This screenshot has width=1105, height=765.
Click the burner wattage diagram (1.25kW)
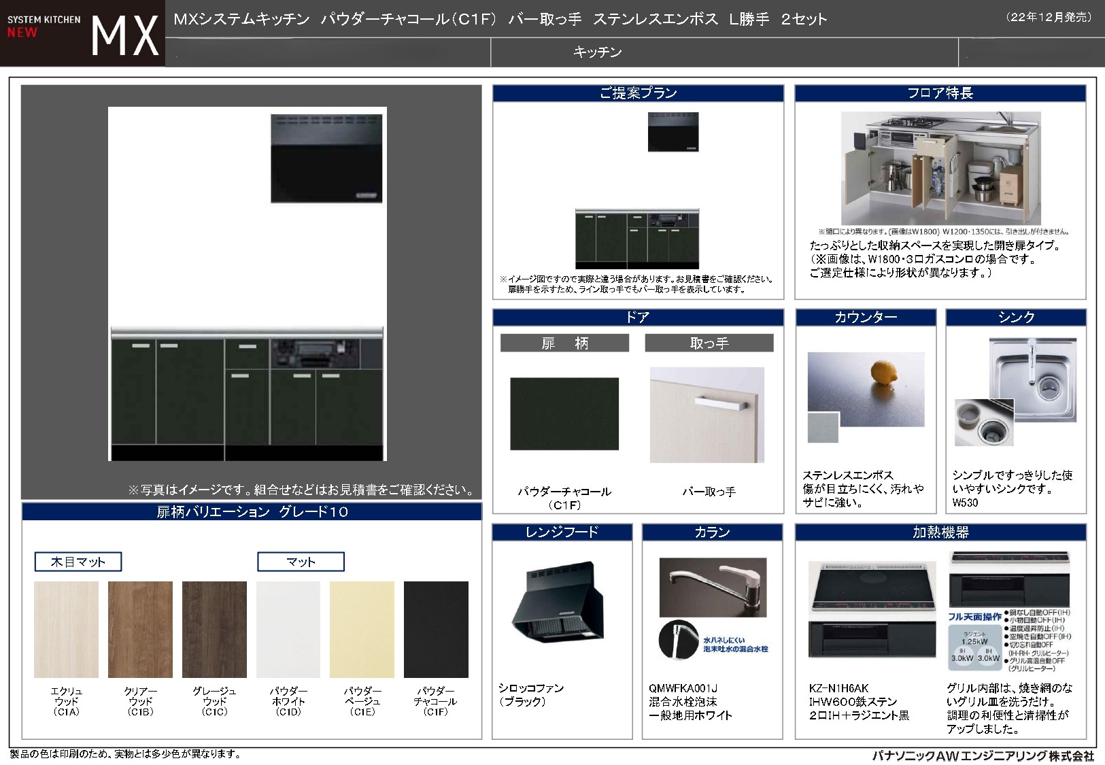(975, 647)
